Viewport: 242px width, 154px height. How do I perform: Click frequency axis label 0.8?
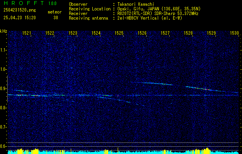pyautogui.click(x=3, y=108)
